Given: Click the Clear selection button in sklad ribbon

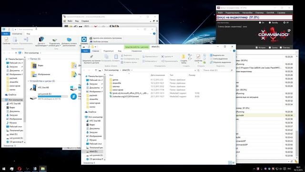Looking at the screenshot, I should coord(219,59).
